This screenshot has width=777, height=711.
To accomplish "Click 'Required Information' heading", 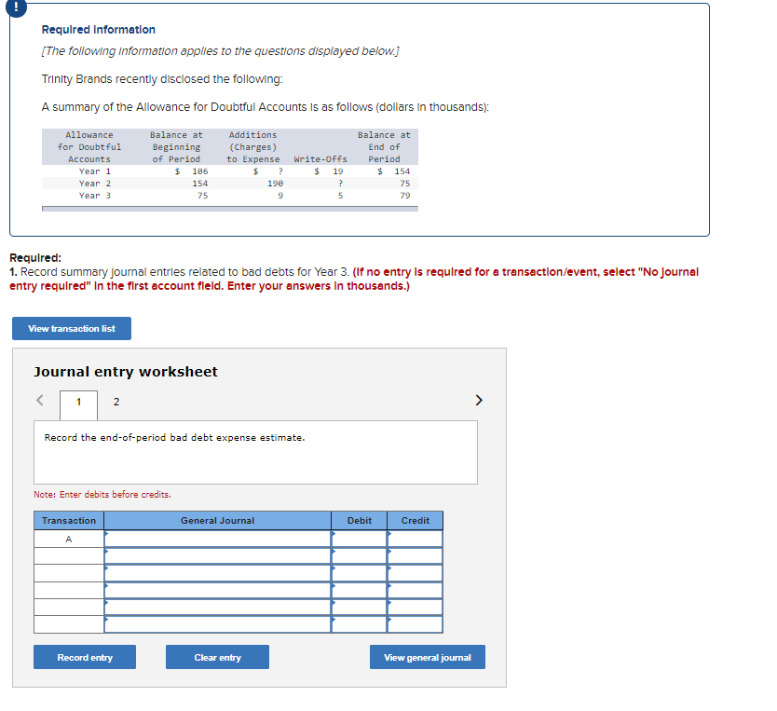I will pos(99,30).
